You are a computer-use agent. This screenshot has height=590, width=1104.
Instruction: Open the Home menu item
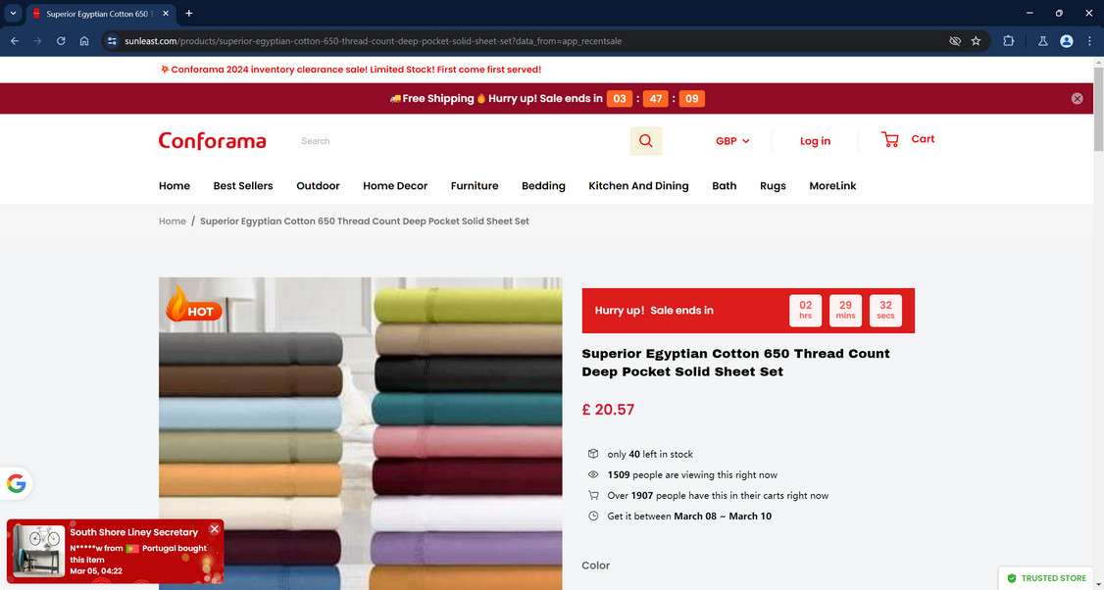click(174, 186)
